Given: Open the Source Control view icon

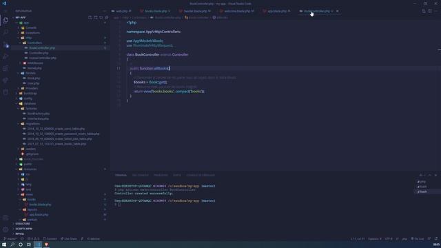Looking at the screenshot, I should (x=6, y=45).
